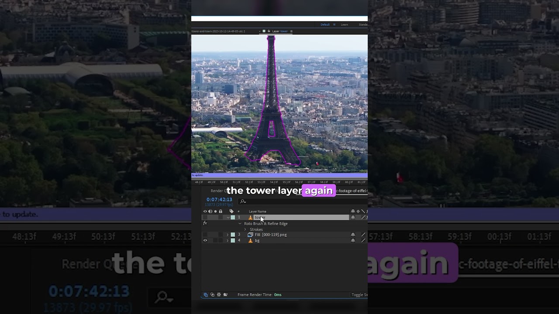This screenshot has width=559, height=314.
Task: Toggle the shy switch for tower layer
Action: click(353, 217)
